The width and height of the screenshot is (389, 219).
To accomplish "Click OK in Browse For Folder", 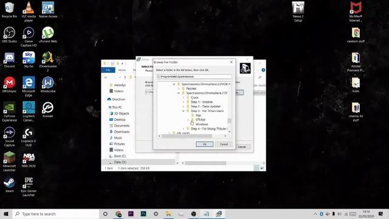I will click(204, 144).
